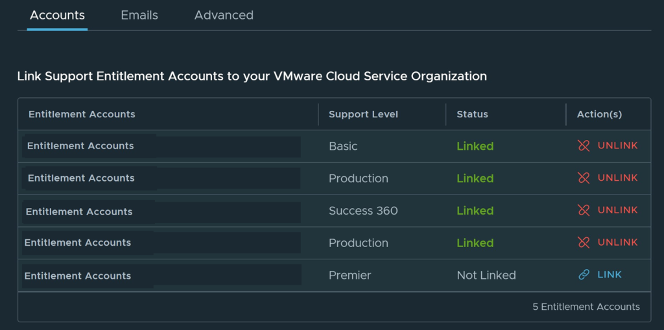Select the Premier support level cell
The height and width of the screenshot is (330, 664).
point(350,276)
